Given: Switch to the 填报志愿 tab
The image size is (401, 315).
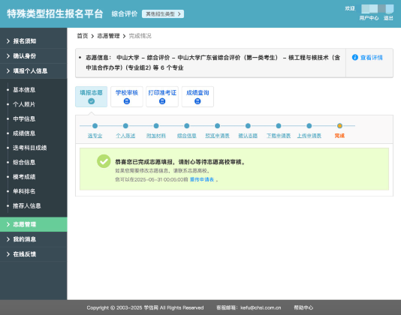Looking at the screenshot, I should click(92, 97).
